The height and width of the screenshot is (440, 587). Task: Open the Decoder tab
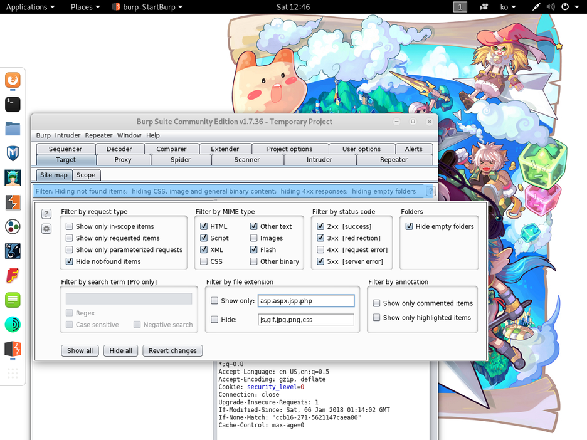[x=119, y=149]
